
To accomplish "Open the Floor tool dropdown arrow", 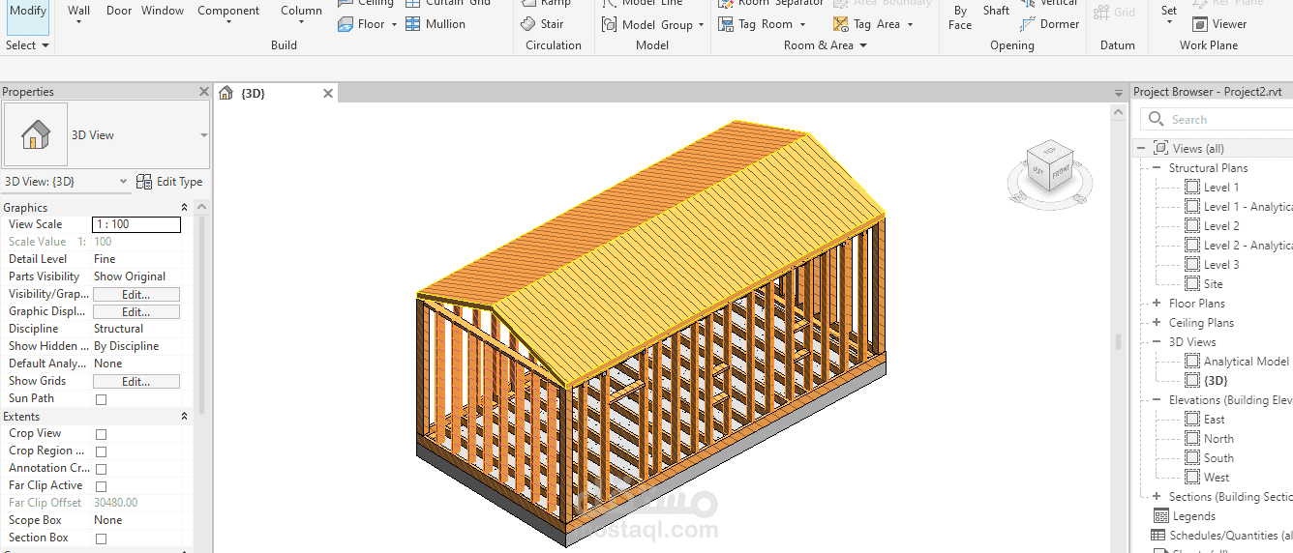I will (x=394, y=24).
